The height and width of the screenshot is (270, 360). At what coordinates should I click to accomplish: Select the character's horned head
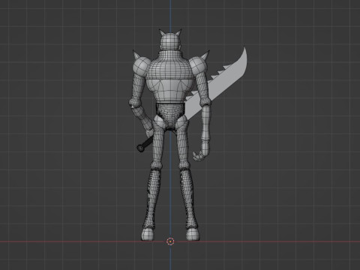pyautogui.click(x=170, y=40)
